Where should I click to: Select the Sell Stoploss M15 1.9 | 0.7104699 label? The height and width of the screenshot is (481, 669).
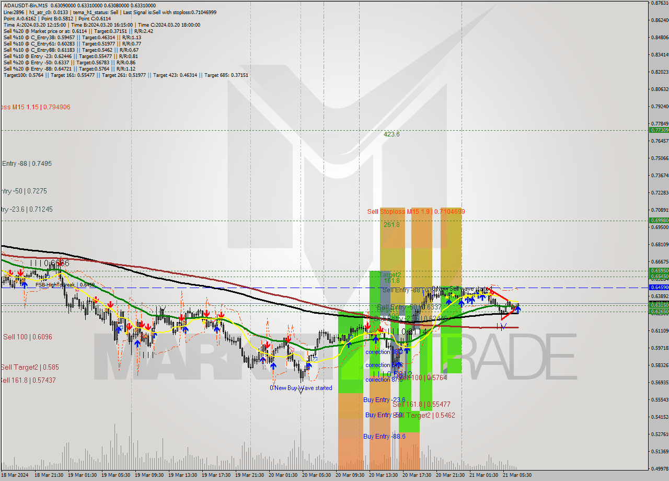(416, 211)
